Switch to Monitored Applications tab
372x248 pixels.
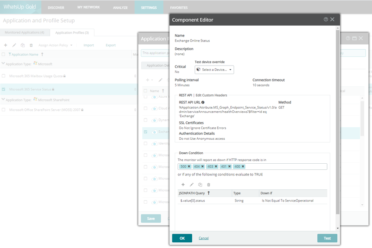coord(24,33)
